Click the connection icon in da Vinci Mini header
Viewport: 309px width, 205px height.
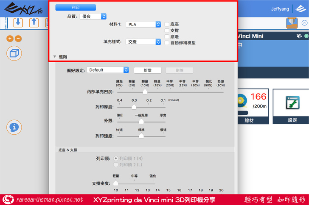pos(299,36)
